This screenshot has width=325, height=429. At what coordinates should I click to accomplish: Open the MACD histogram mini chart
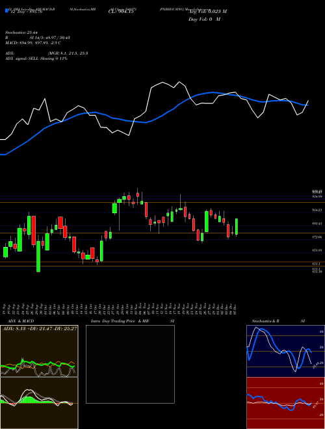coord(39,403)
